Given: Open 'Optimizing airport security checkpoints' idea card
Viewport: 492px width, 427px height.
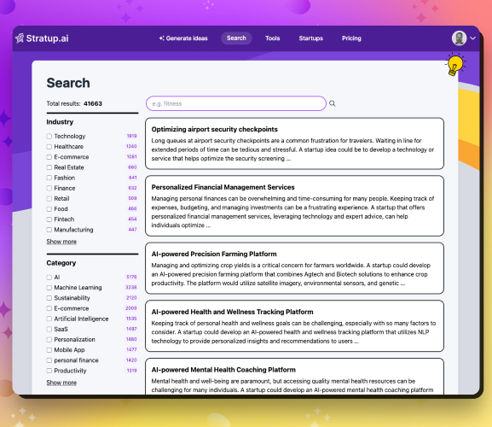Looking at the screenshot, I should [294, 143].
